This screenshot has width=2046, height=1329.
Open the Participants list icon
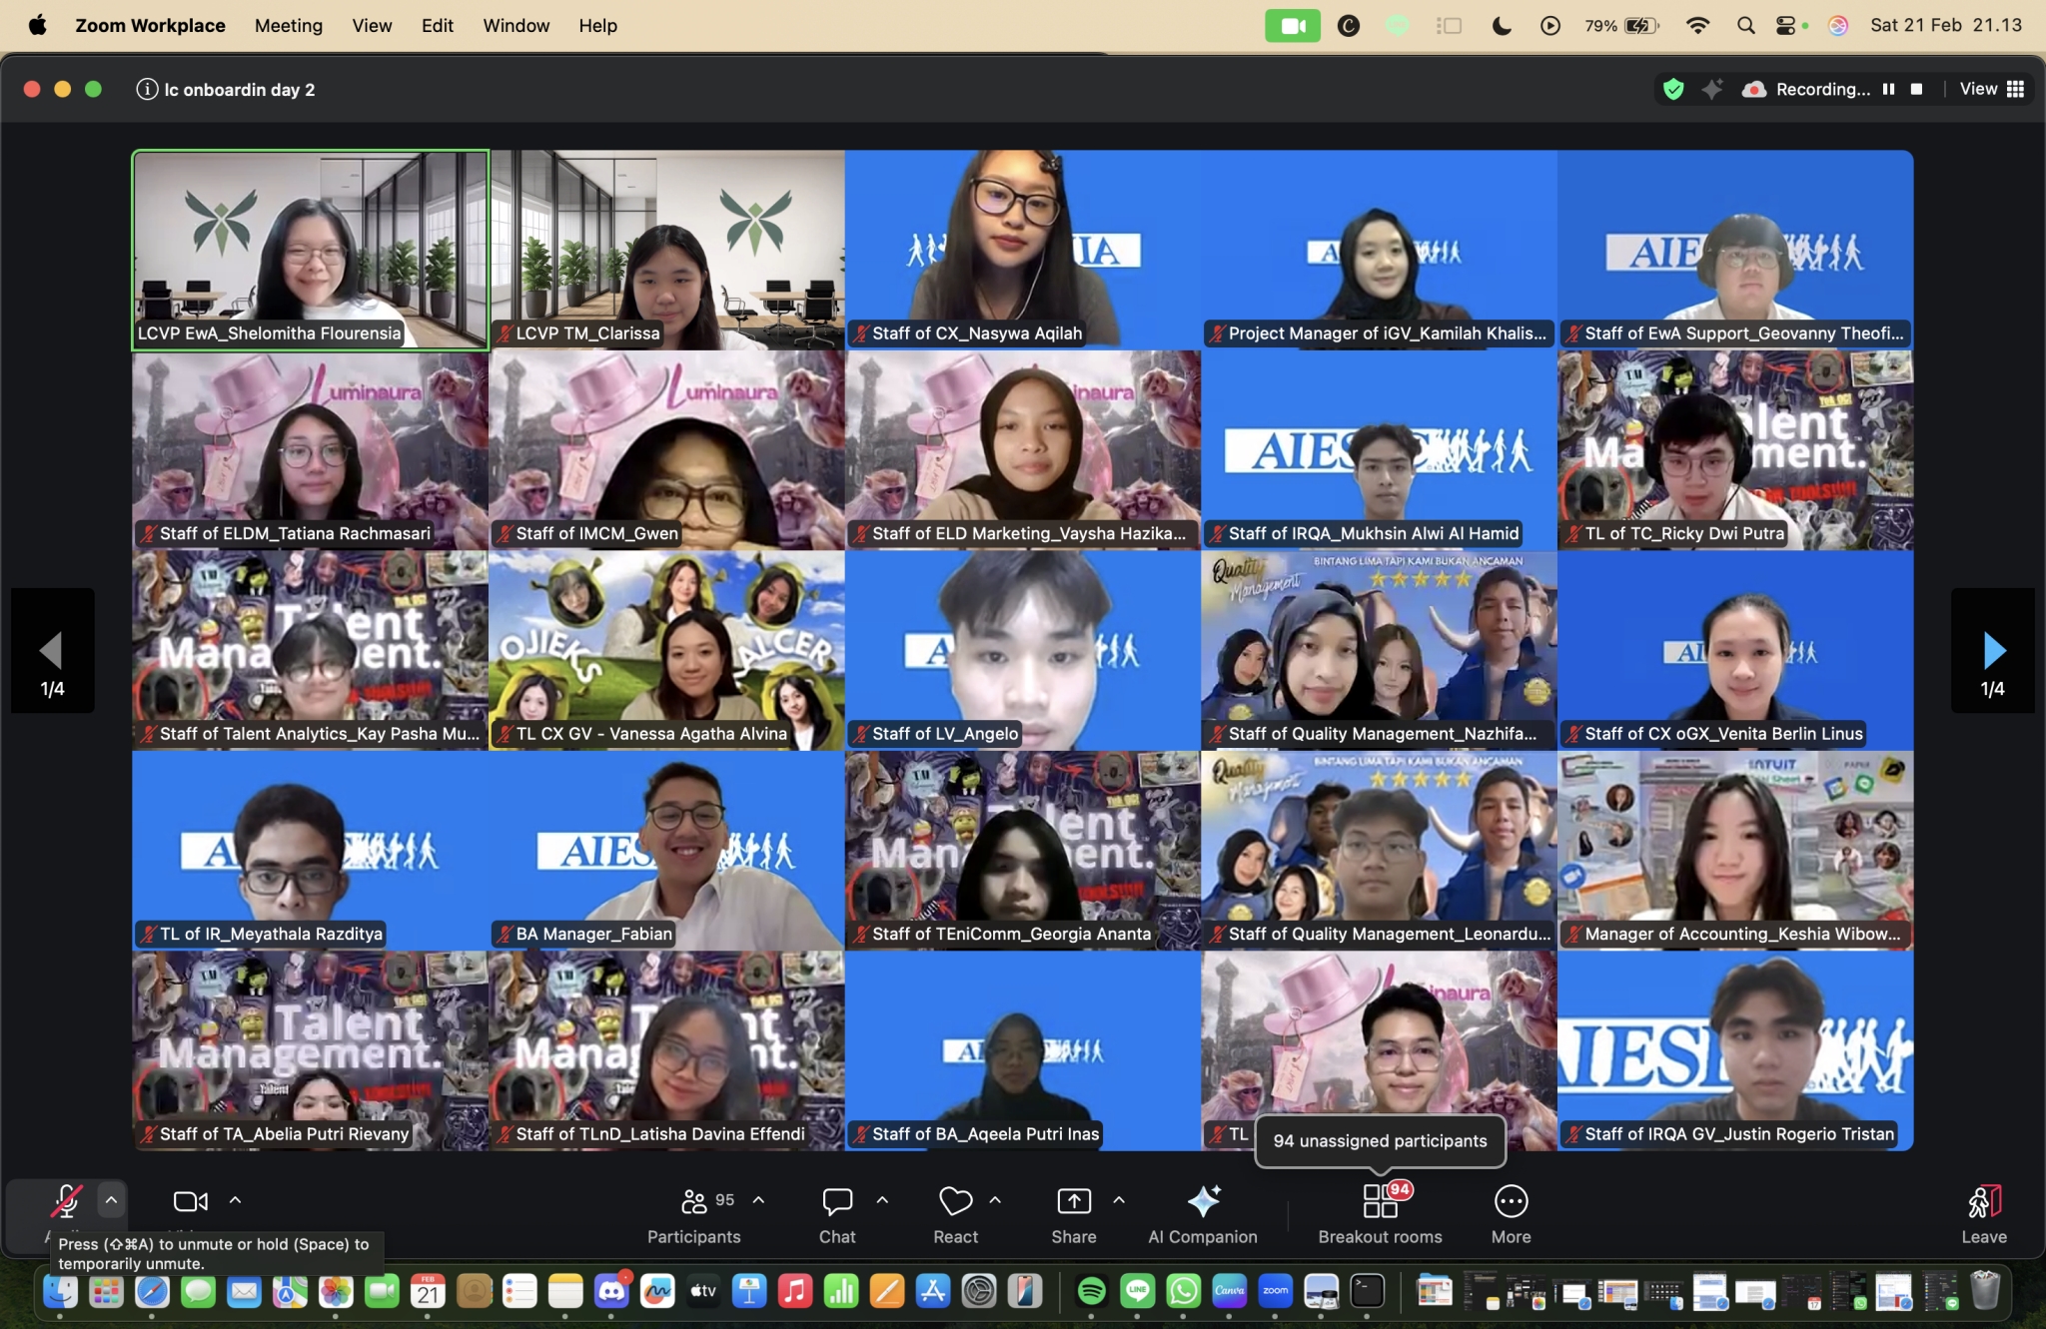694,1201
